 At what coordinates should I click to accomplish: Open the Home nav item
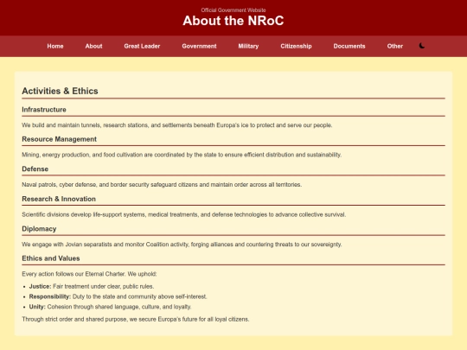tap(55, 46)
